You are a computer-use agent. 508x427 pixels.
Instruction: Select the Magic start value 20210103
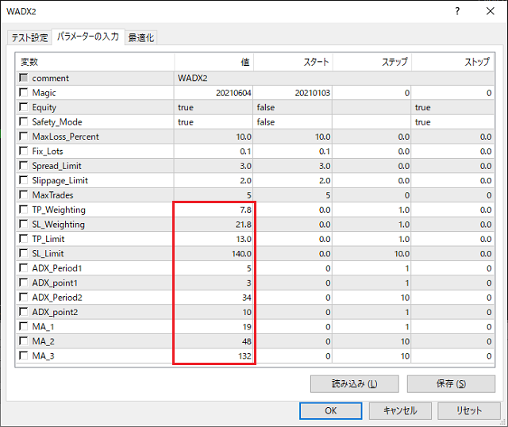pos(293,93)
